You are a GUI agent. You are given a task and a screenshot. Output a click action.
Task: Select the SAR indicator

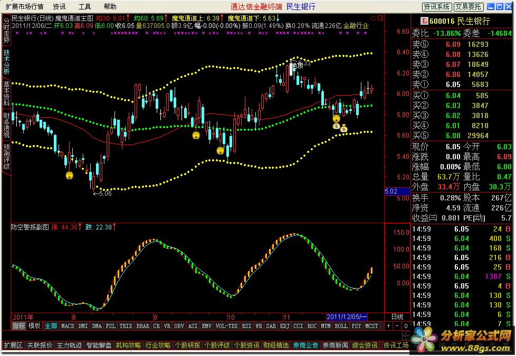coord(271,326)
